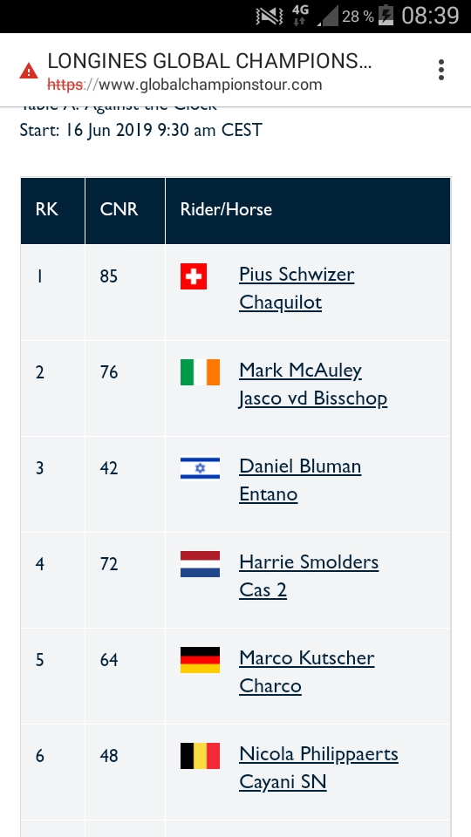Image resolution: width=471 pixels, height=837 pixels.
Task: Tap the red insecure connection warning icon
Action: click(29, 71)
